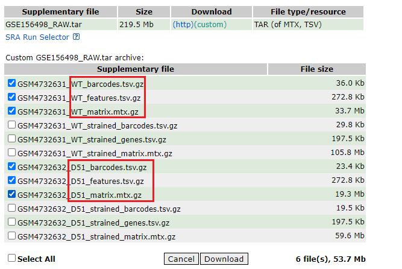Image resolution: width=402 pixels, height=269 pixels.
Task: Click the 33.7 Mb file size value
Action: tap(350, 111)
